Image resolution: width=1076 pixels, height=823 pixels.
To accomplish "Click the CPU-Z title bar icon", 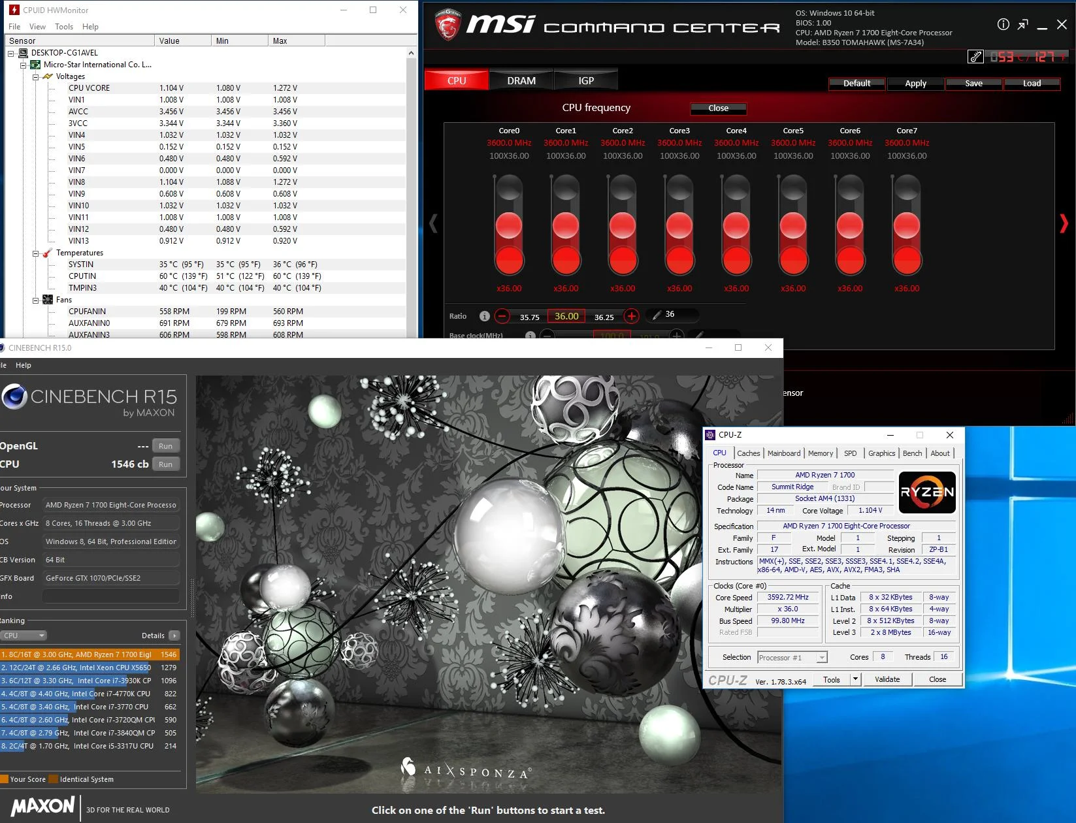I will tap(711, 435).
